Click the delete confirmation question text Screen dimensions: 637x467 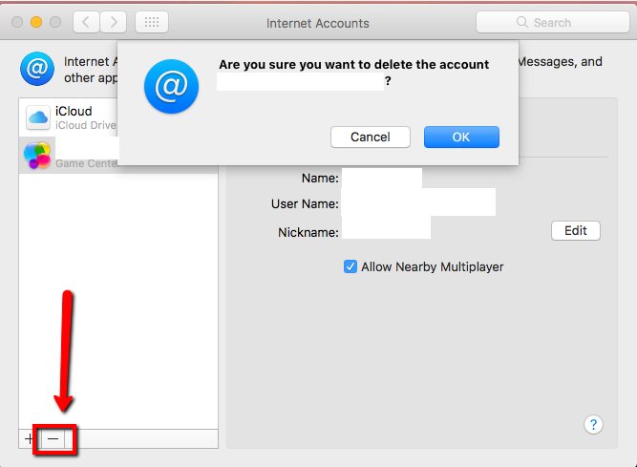pyautogui.click(x=354, y=73)
